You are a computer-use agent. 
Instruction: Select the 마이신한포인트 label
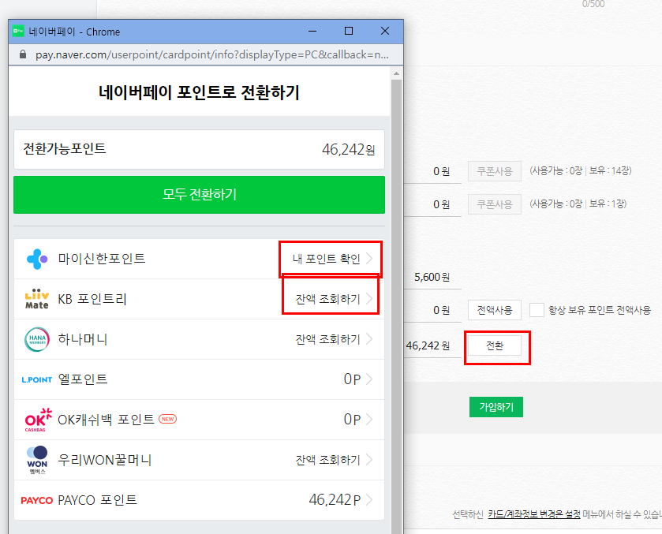click(102, 259)
